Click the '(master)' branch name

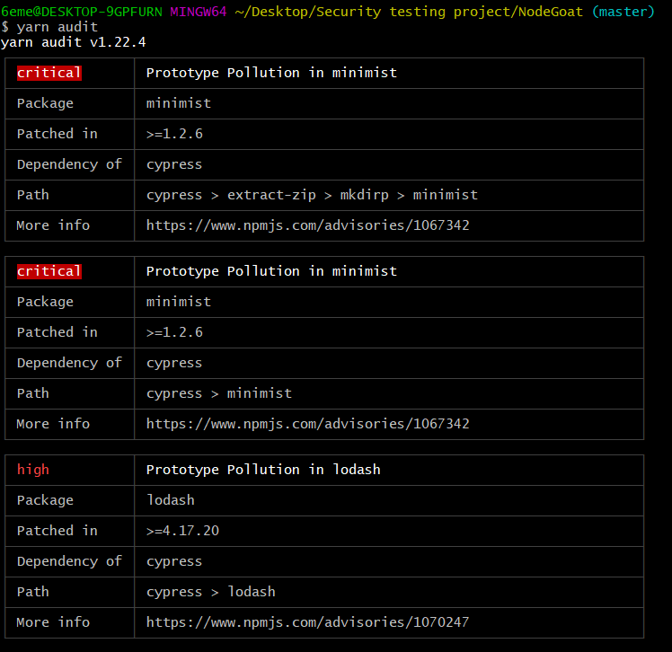(623, 12)
